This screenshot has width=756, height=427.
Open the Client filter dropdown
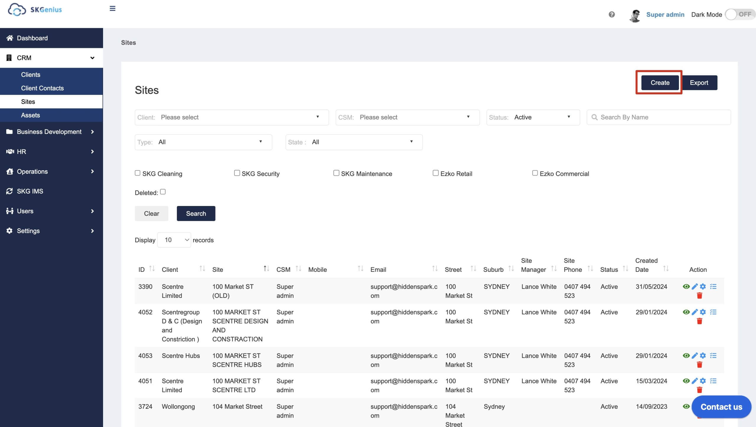[x=232, y=117]
